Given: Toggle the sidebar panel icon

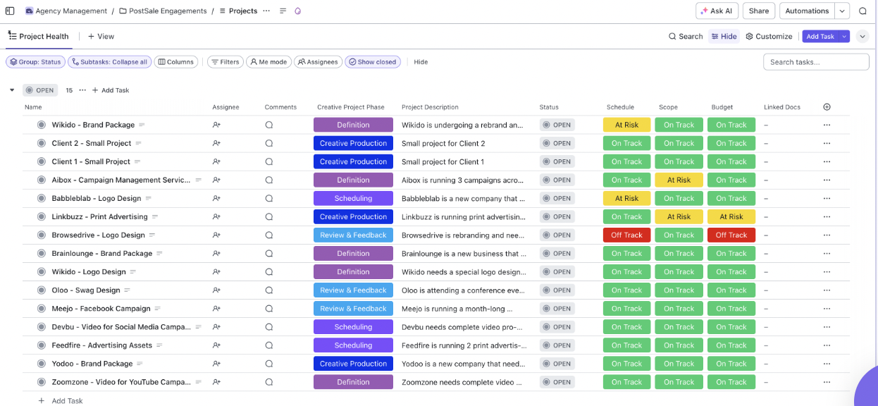Looking at the screenshot, I should coord(10,11).
